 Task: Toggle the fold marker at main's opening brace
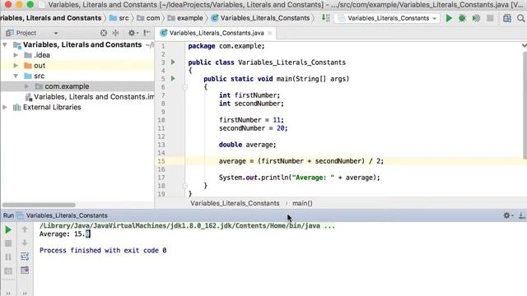[184, 87]
